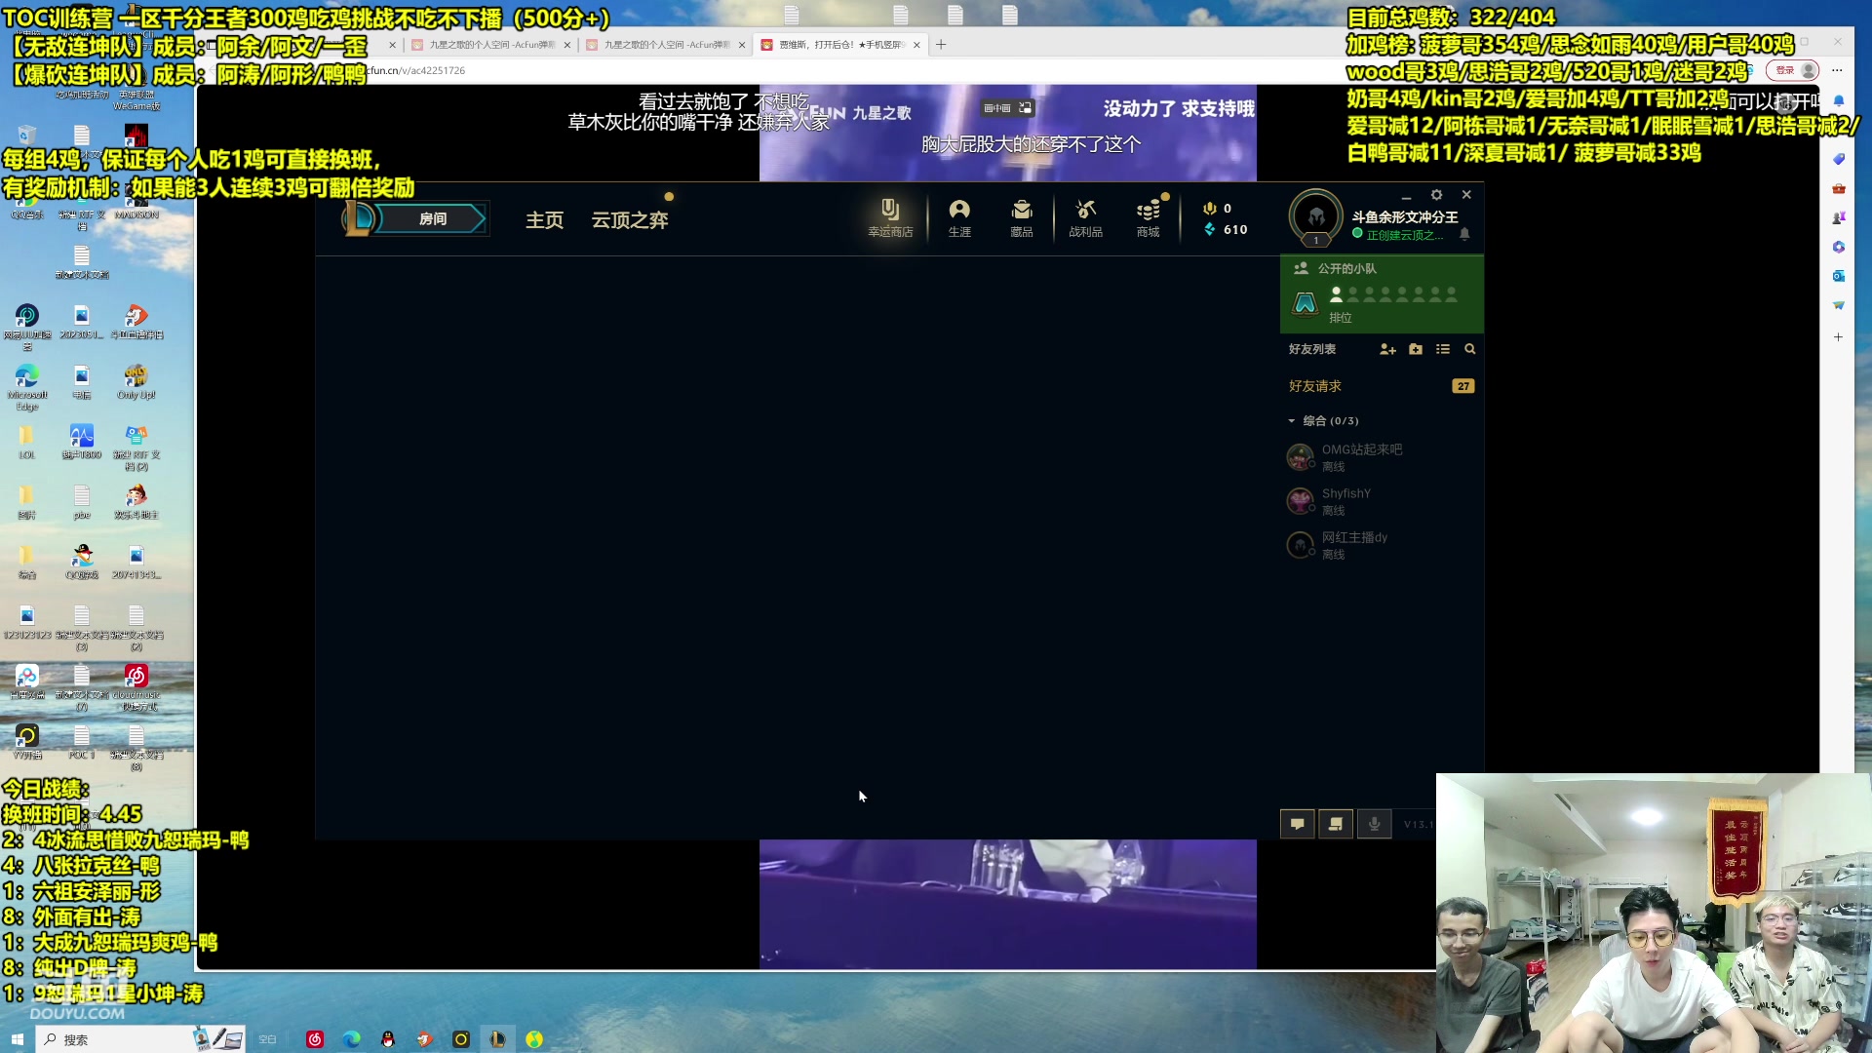Toggle the microphone voice button

tap(1374, 824)
